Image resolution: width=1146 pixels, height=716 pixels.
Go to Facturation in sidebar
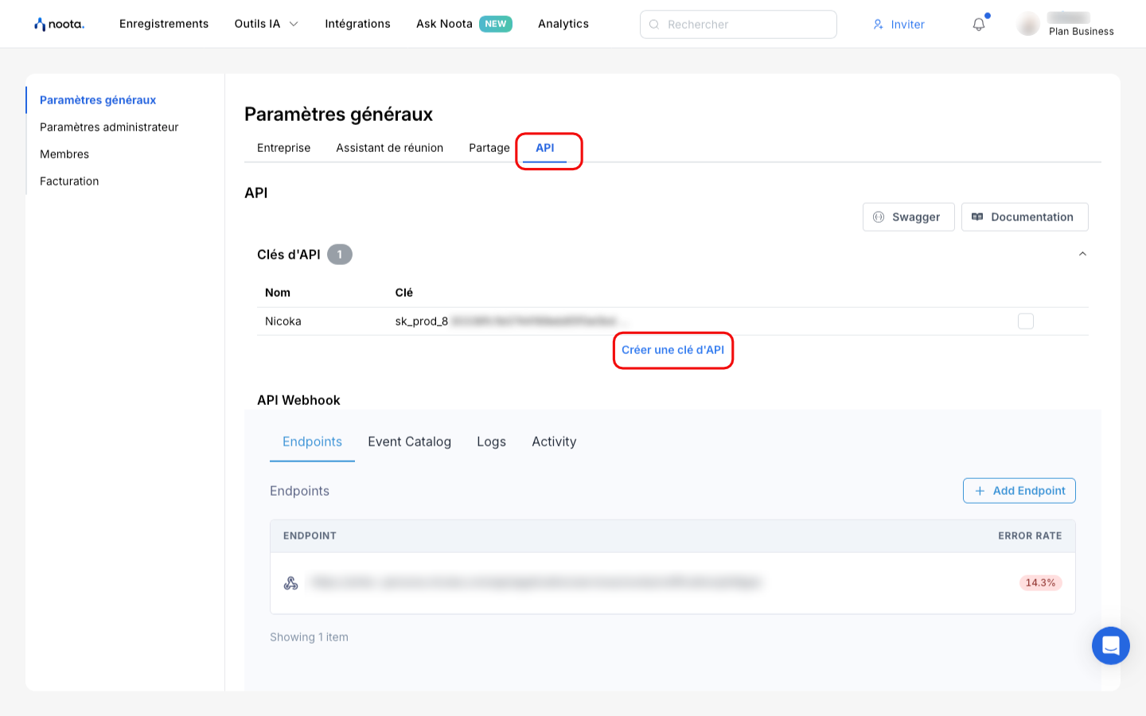pos(69,181)
